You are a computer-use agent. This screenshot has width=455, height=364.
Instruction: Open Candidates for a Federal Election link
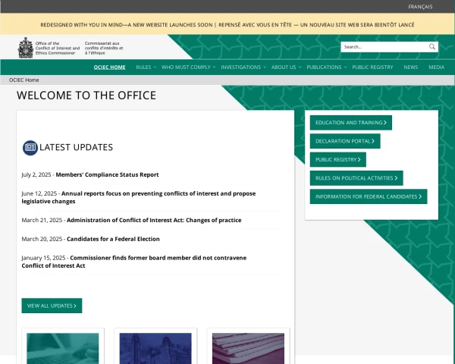click(113, 239)
